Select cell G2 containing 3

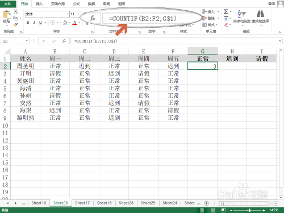202,66
